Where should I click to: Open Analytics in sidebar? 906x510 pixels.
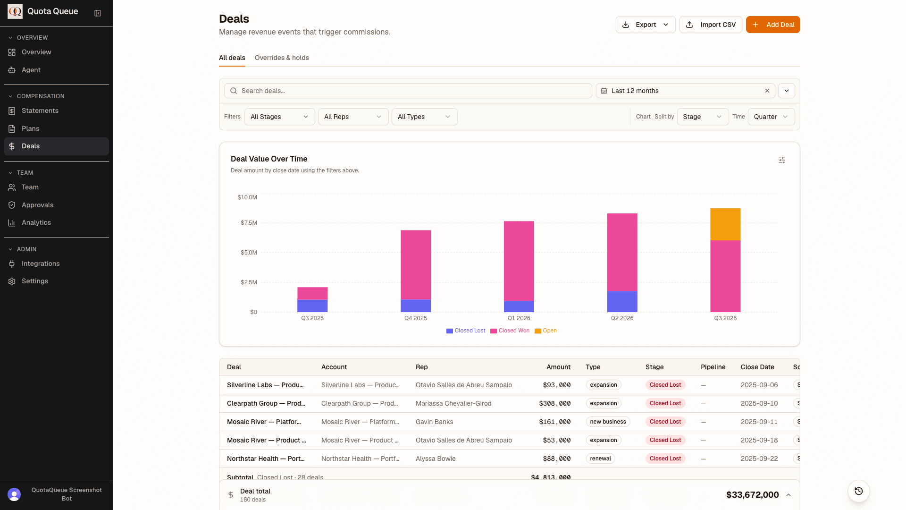pos(56,222)
